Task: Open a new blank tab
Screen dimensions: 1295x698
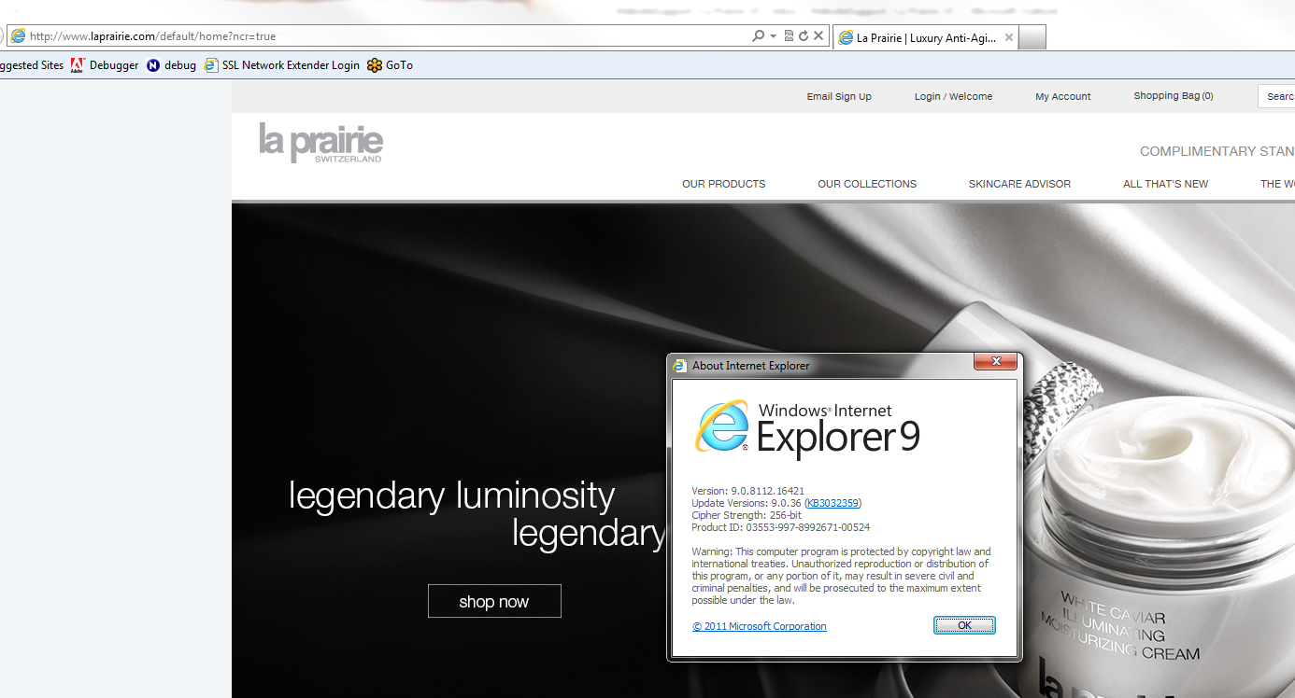Action: coord(1032,38)
